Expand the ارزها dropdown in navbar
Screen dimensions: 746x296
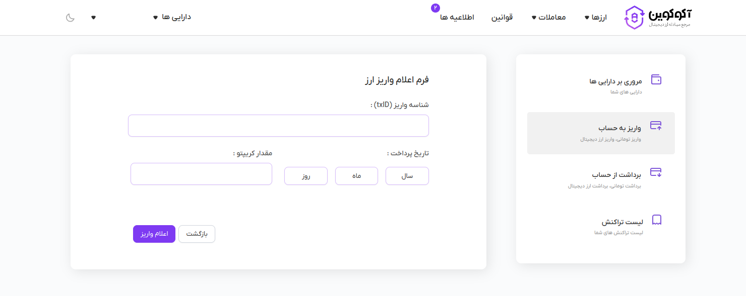pyautogui.click(x=595, y=17)
